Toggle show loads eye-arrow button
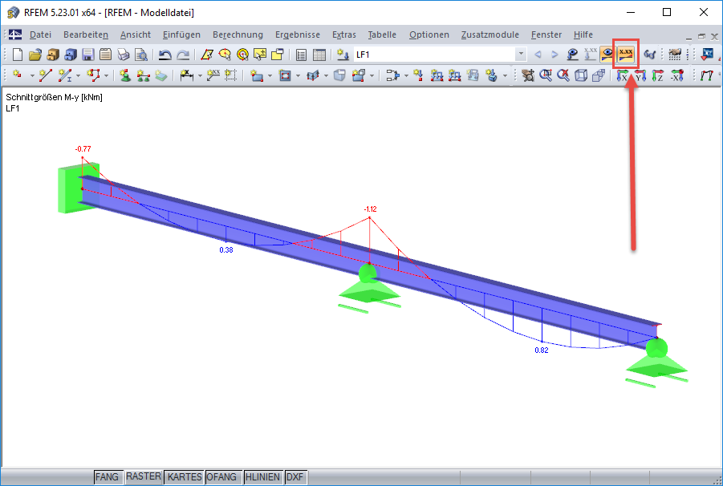Screen dimensions: 723x486 coord(573,55)
